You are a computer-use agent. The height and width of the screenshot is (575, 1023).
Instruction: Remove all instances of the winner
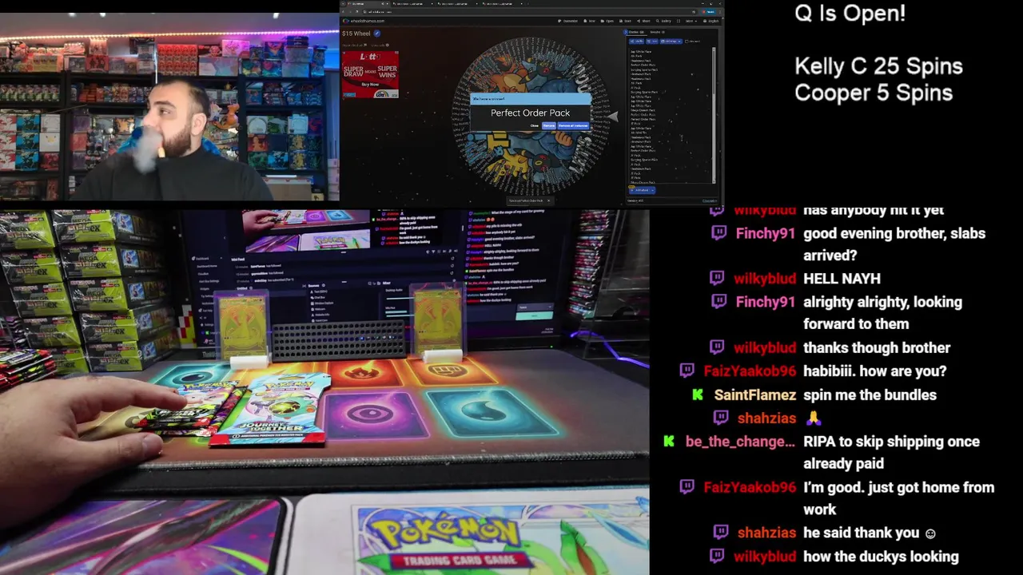[573, 125]
